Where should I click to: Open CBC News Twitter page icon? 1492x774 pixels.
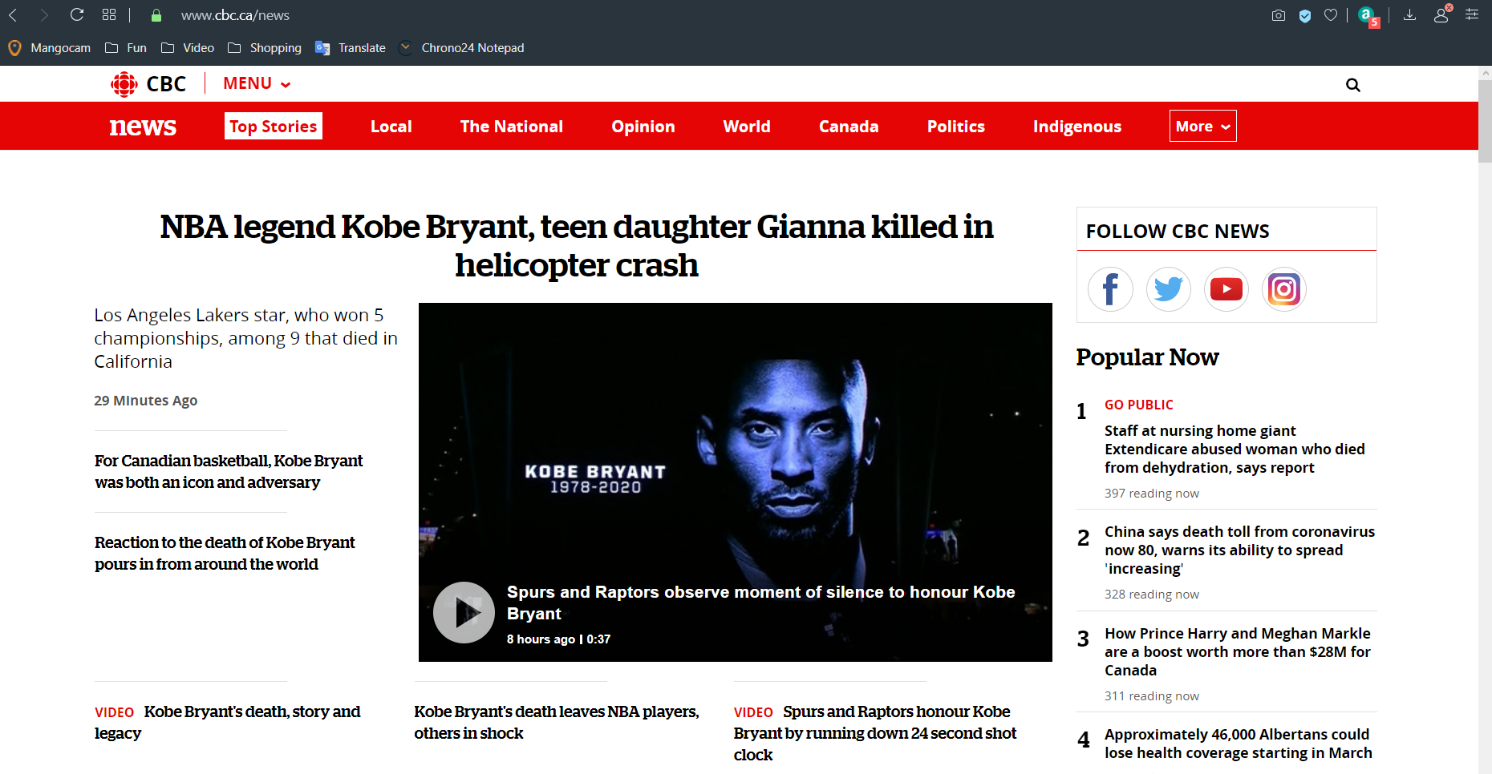(1168, 289)
